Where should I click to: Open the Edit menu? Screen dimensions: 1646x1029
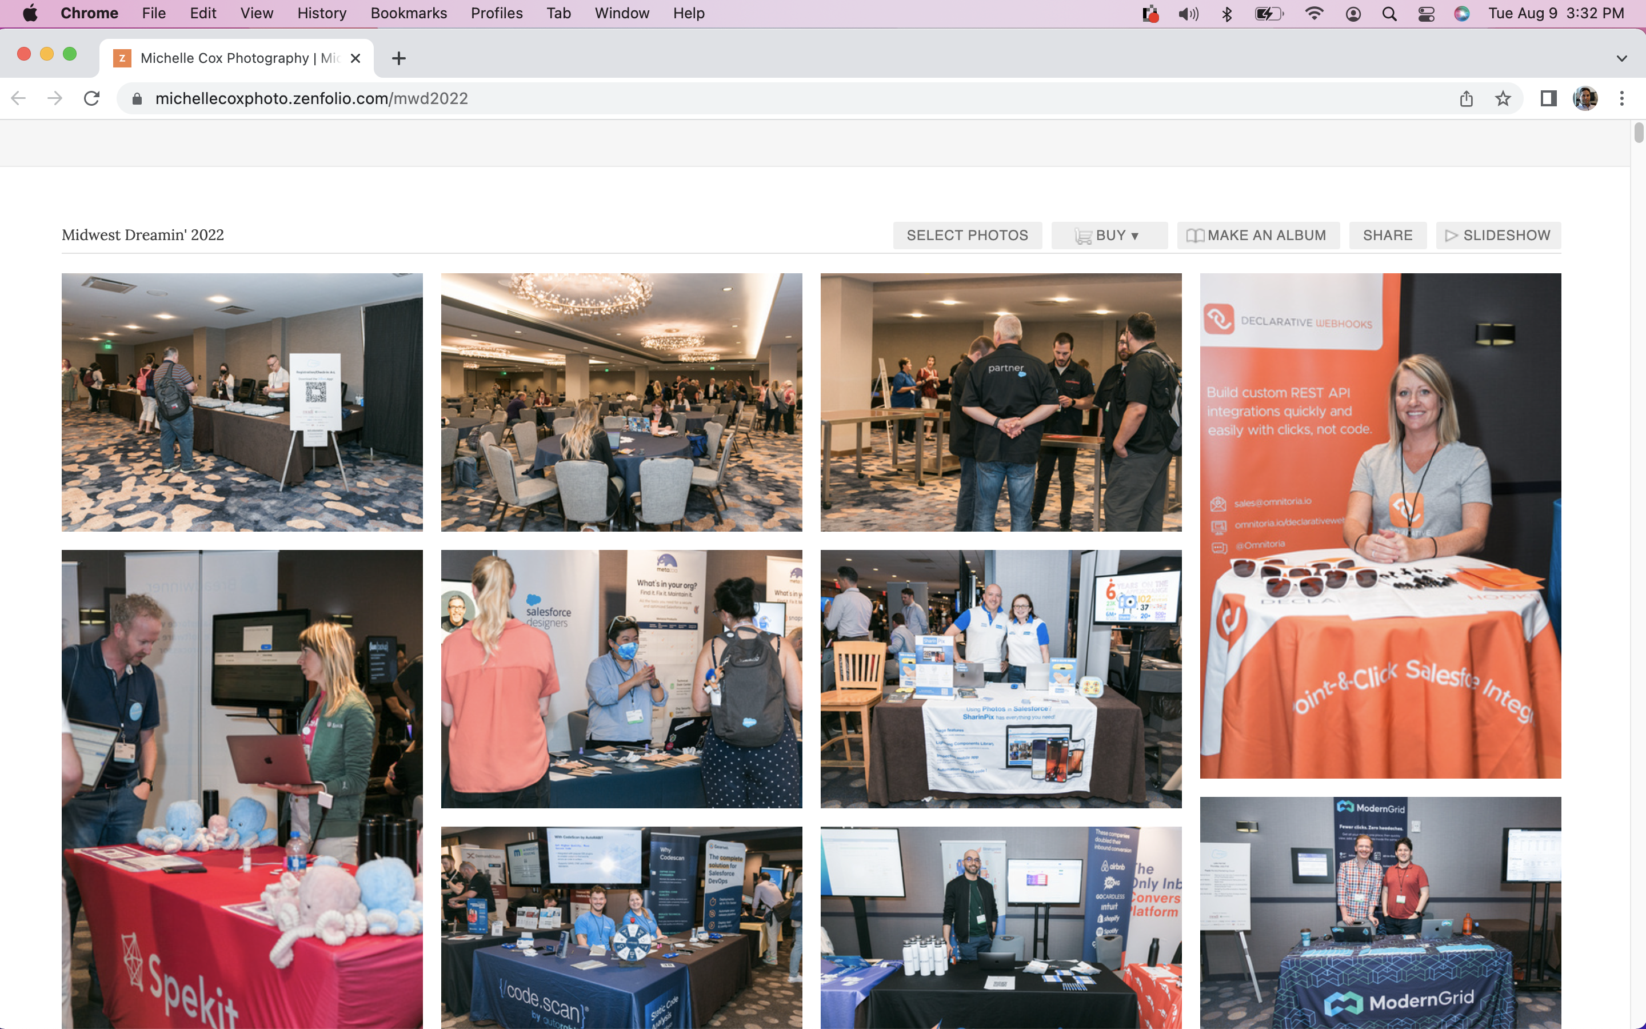203,14
